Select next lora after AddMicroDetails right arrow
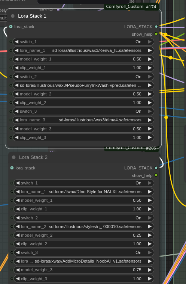Viewport: 186px width, 284px height. [150, 261]
